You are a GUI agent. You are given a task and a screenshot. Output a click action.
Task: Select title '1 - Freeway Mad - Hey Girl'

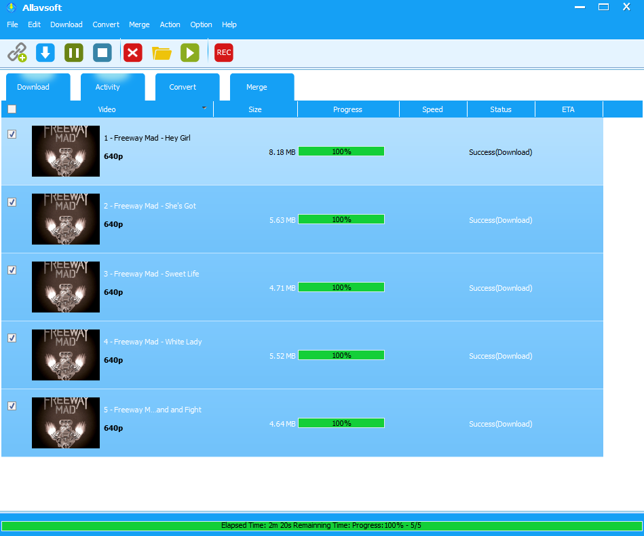coord(147,138)
